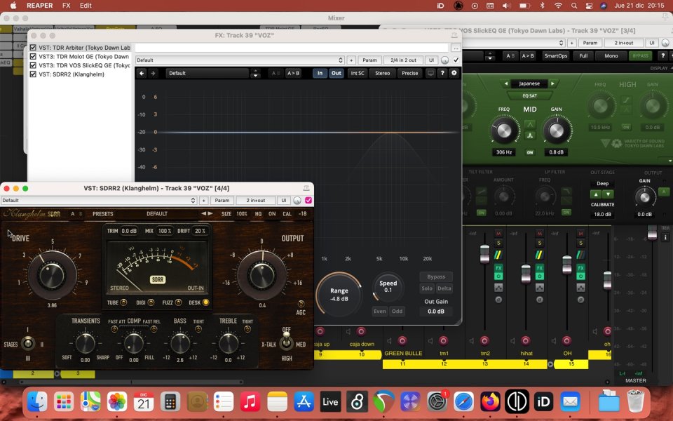Uncheck the VST: TDR Arbiter plugin checkbox

pos(32,48)
